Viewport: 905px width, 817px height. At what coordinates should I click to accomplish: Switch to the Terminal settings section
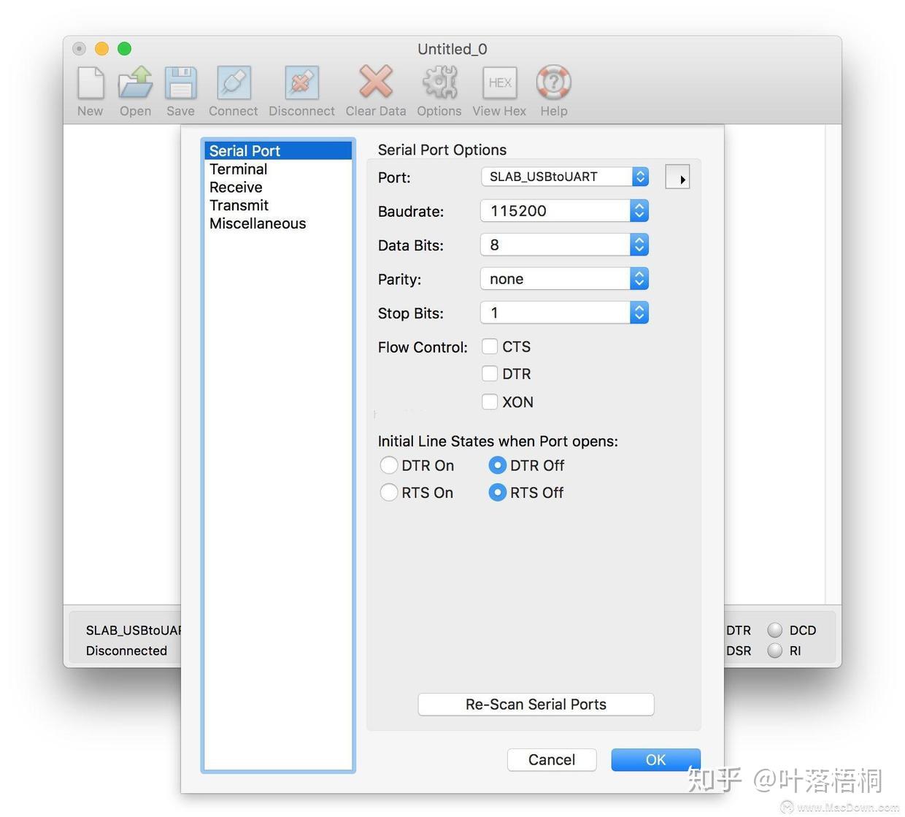coord(239,169)
